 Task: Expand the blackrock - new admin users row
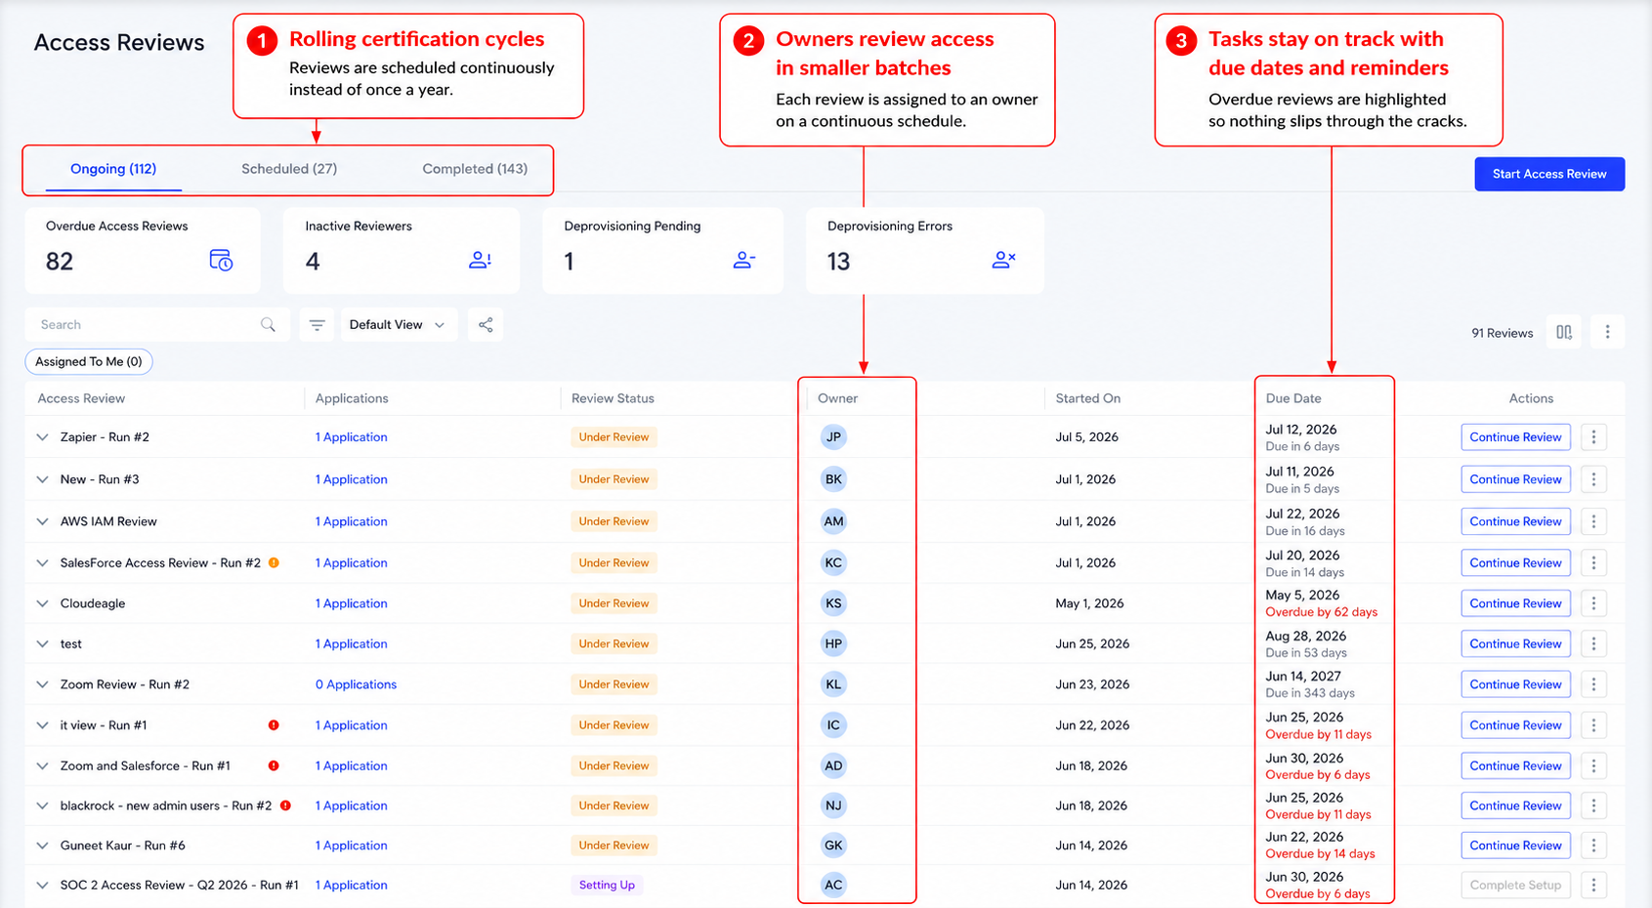click(42, 805)
